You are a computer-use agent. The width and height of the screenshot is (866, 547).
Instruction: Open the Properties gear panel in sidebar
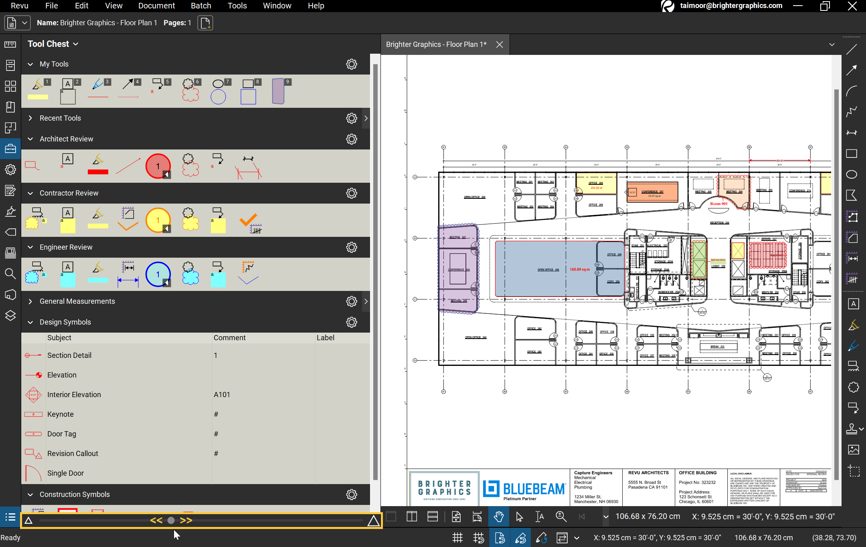(10, 169)
